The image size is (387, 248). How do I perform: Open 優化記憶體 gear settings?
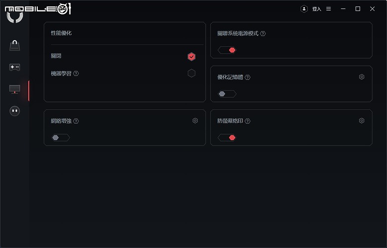(362, 77)
